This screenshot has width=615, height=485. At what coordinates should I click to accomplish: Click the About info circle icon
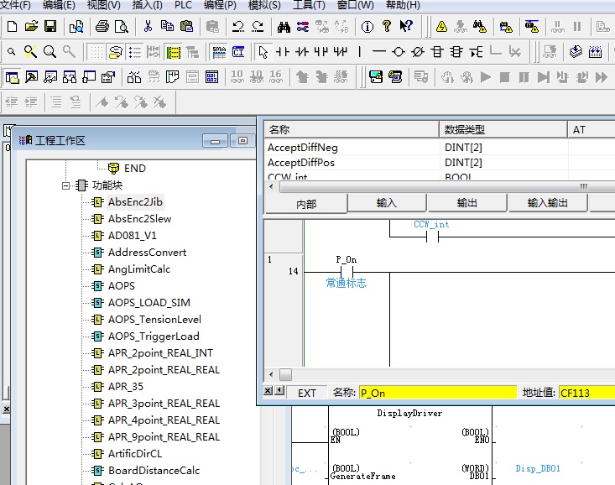[x=367, y=27]
